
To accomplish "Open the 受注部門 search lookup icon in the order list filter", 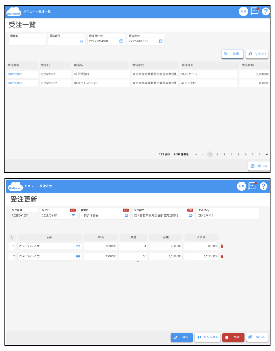I will coord(82,41).
